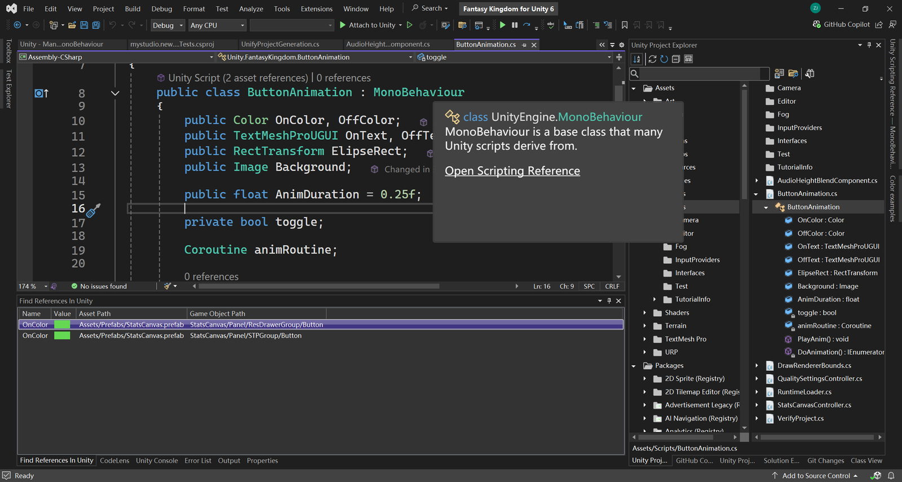
Task: Switch to the Unity Console tab
Action: pyautogui.click(x=157, y=461)
